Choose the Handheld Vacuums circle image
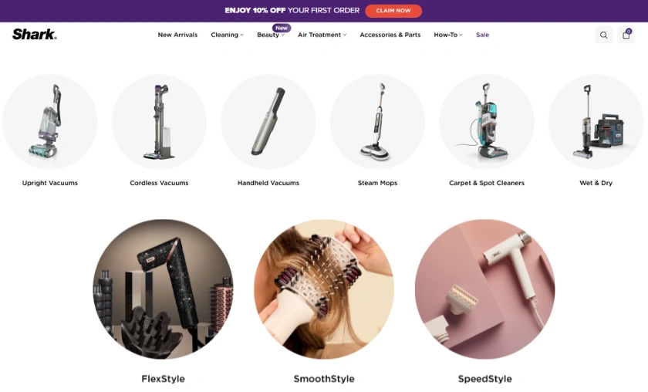This screenshot has width=648, height=392. coord(268,122)
